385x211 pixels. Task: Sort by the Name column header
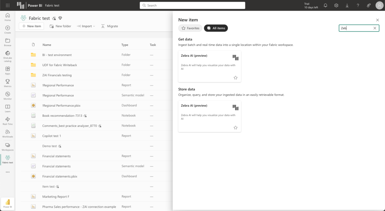[47, 45]
